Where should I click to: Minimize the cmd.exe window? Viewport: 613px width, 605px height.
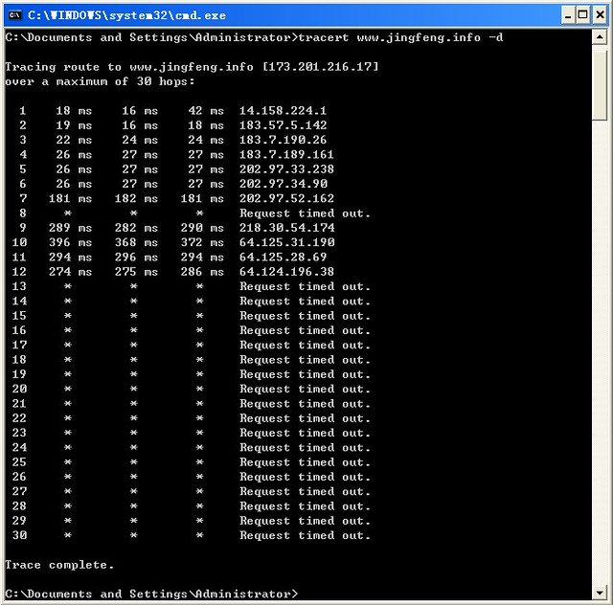568,15
